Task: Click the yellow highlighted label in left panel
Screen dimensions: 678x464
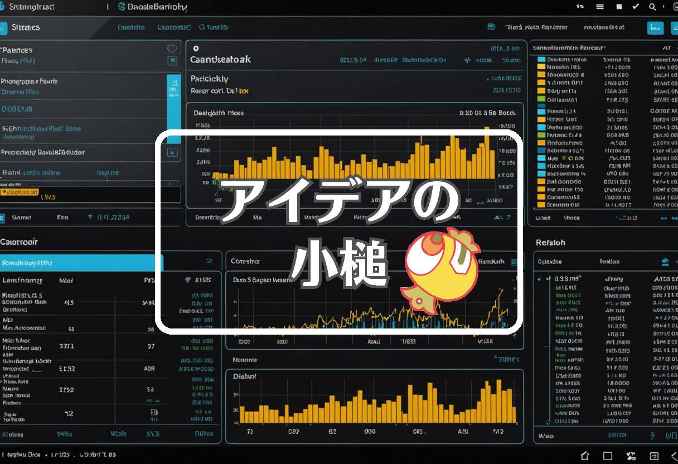Action: [20, 192]
